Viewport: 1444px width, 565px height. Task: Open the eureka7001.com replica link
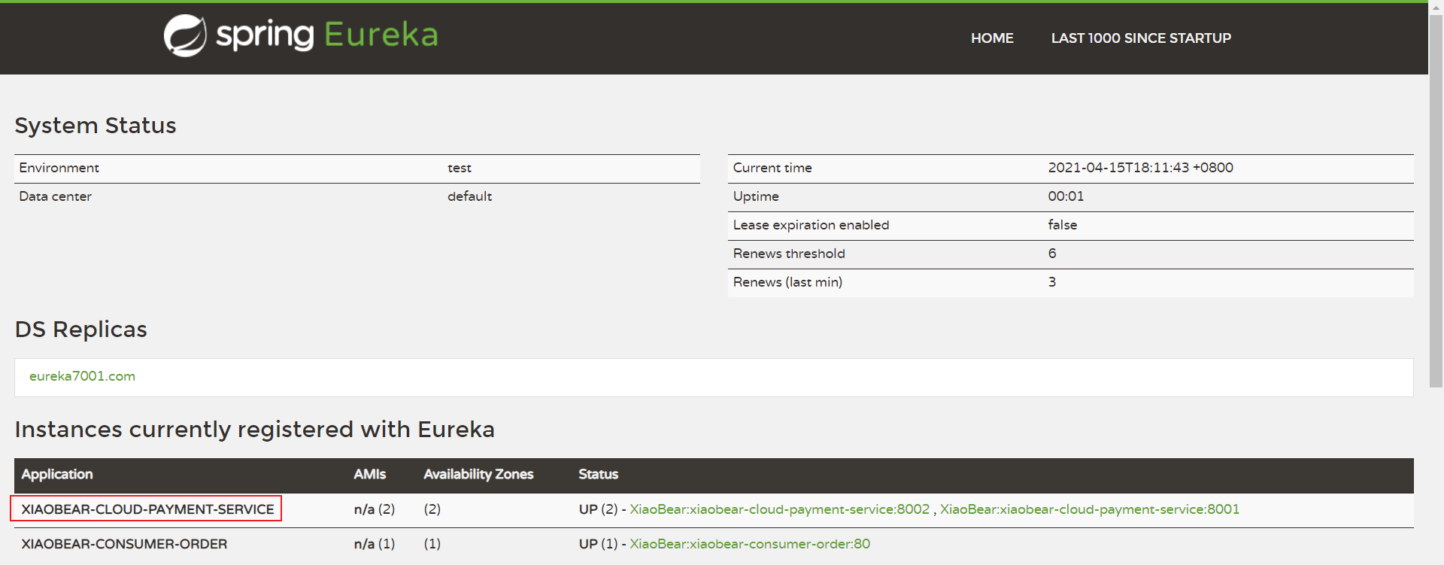pos(83,376)
